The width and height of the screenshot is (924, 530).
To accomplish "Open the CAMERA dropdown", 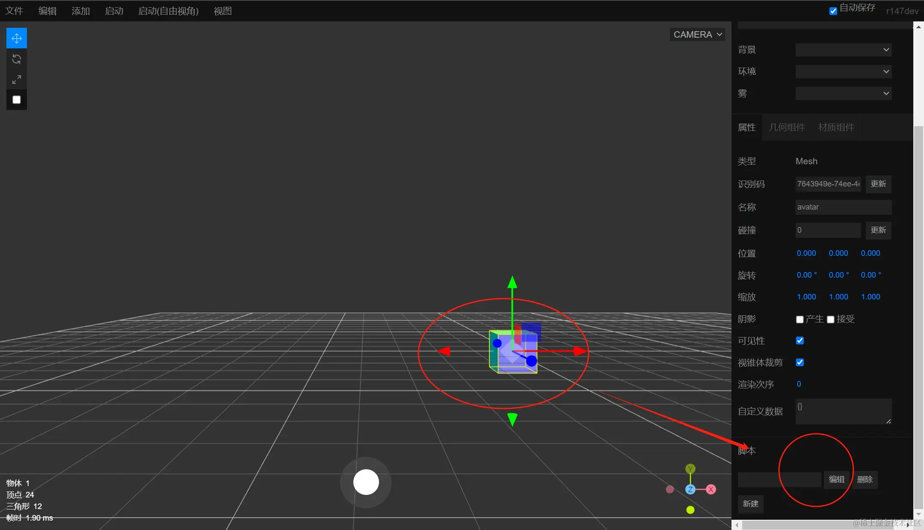I will [697, 35].
